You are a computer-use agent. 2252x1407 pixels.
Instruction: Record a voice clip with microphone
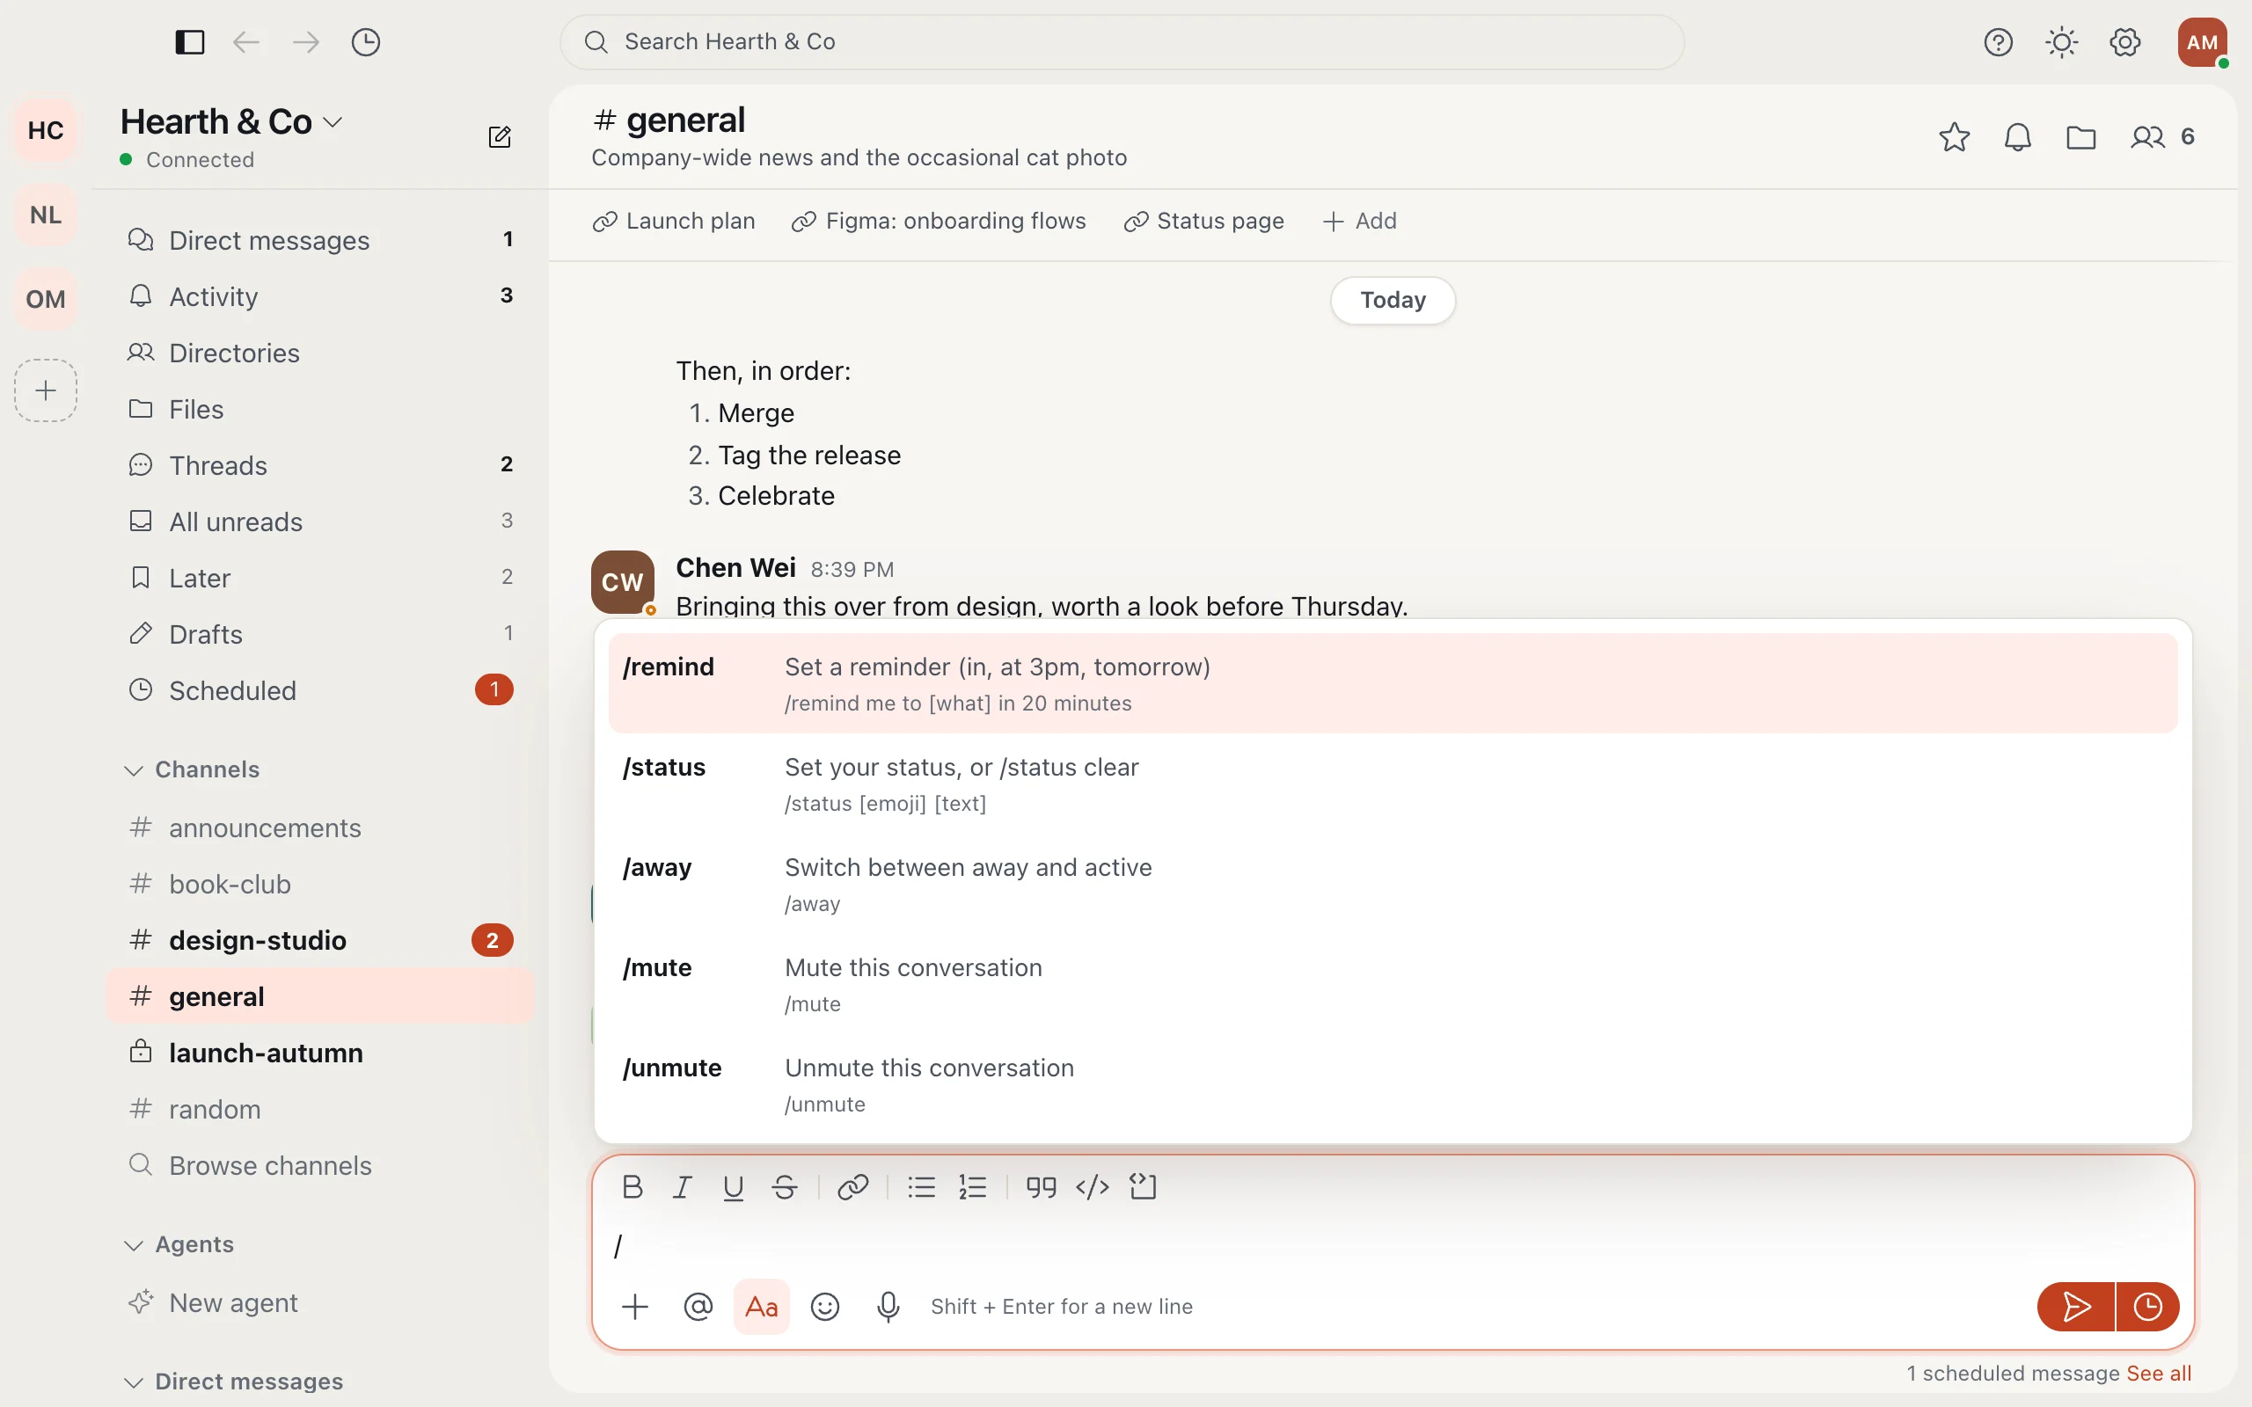coord(888,1307)
